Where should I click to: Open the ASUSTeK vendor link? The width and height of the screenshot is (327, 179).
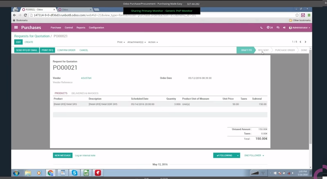click(86, 78)
